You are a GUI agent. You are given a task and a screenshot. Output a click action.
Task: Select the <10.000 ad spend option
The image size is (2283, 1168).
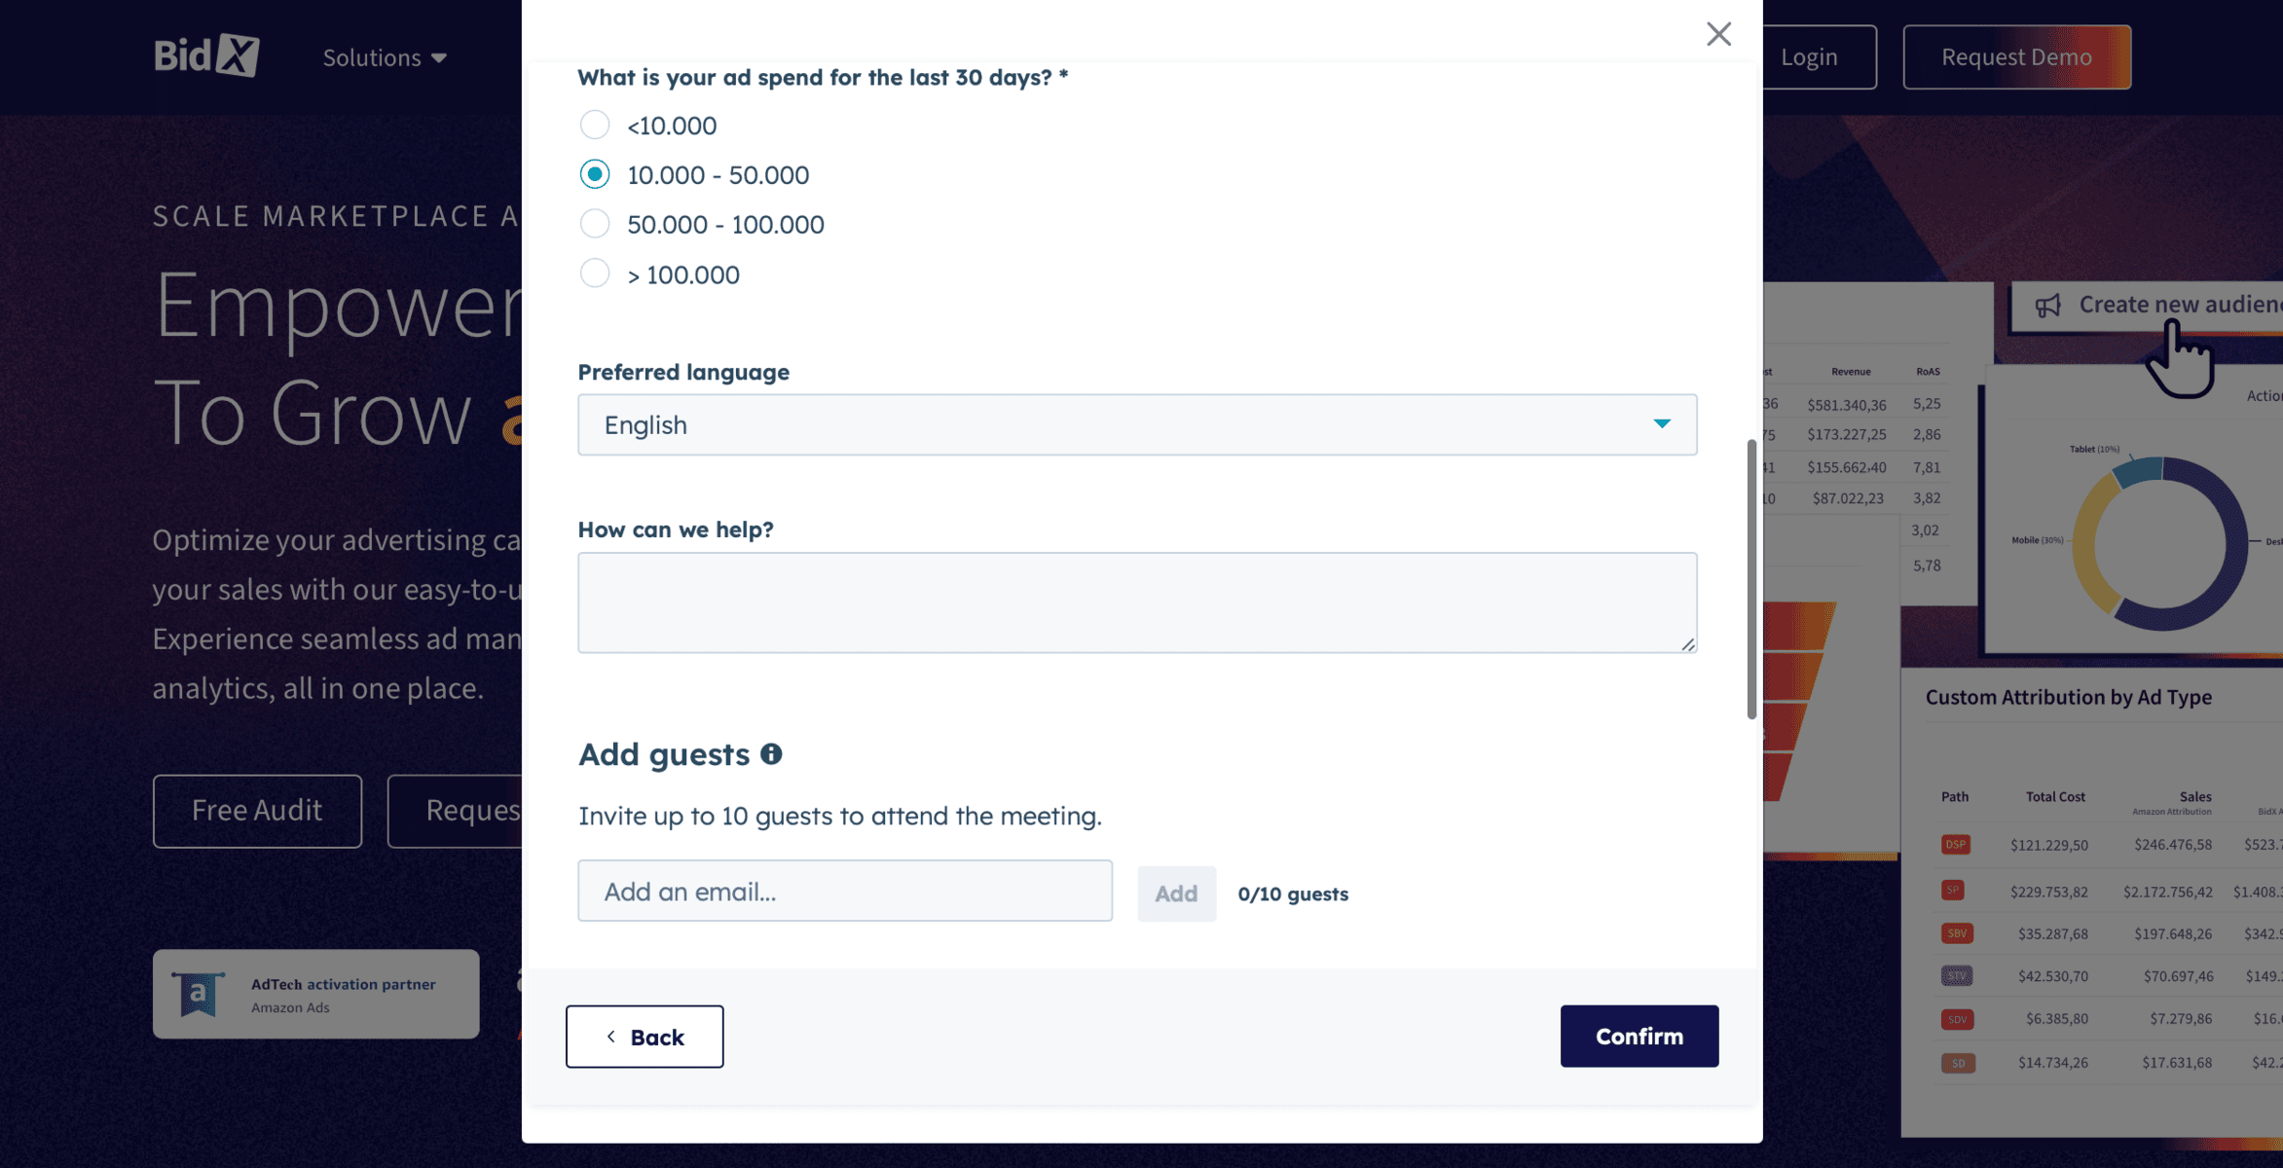coord(595,125)
